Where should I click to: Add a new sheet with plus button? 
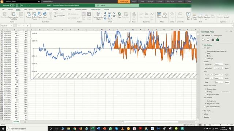(25, 122)
